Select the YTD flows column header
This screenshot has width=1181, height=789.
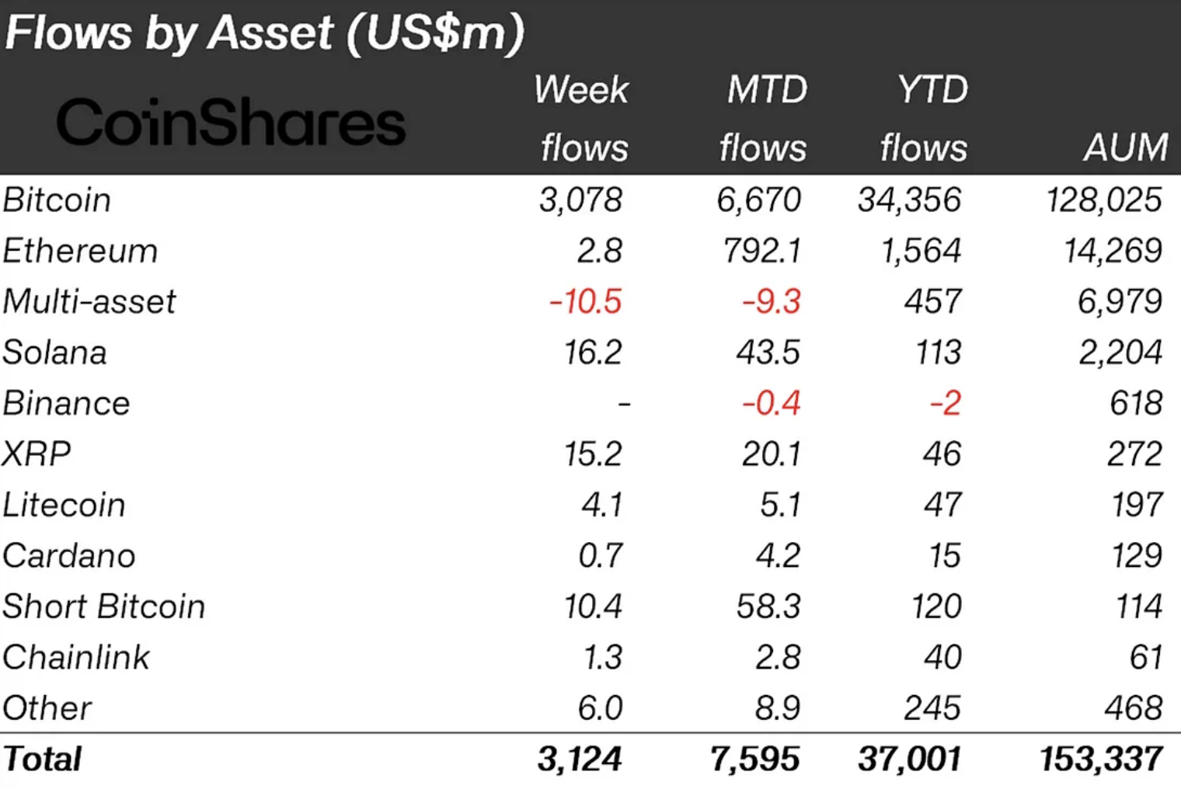926,118
